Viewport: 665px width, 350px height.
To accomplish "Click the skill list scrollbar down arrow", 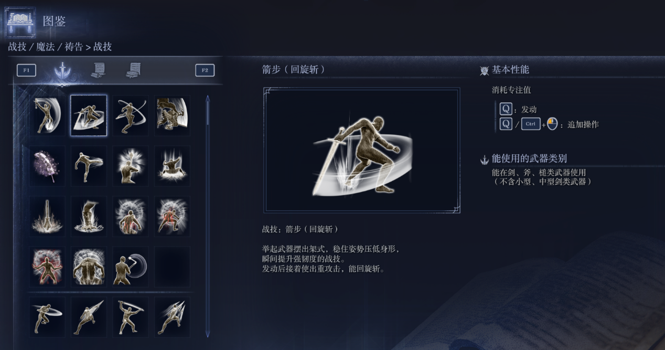I will [207, 333].
